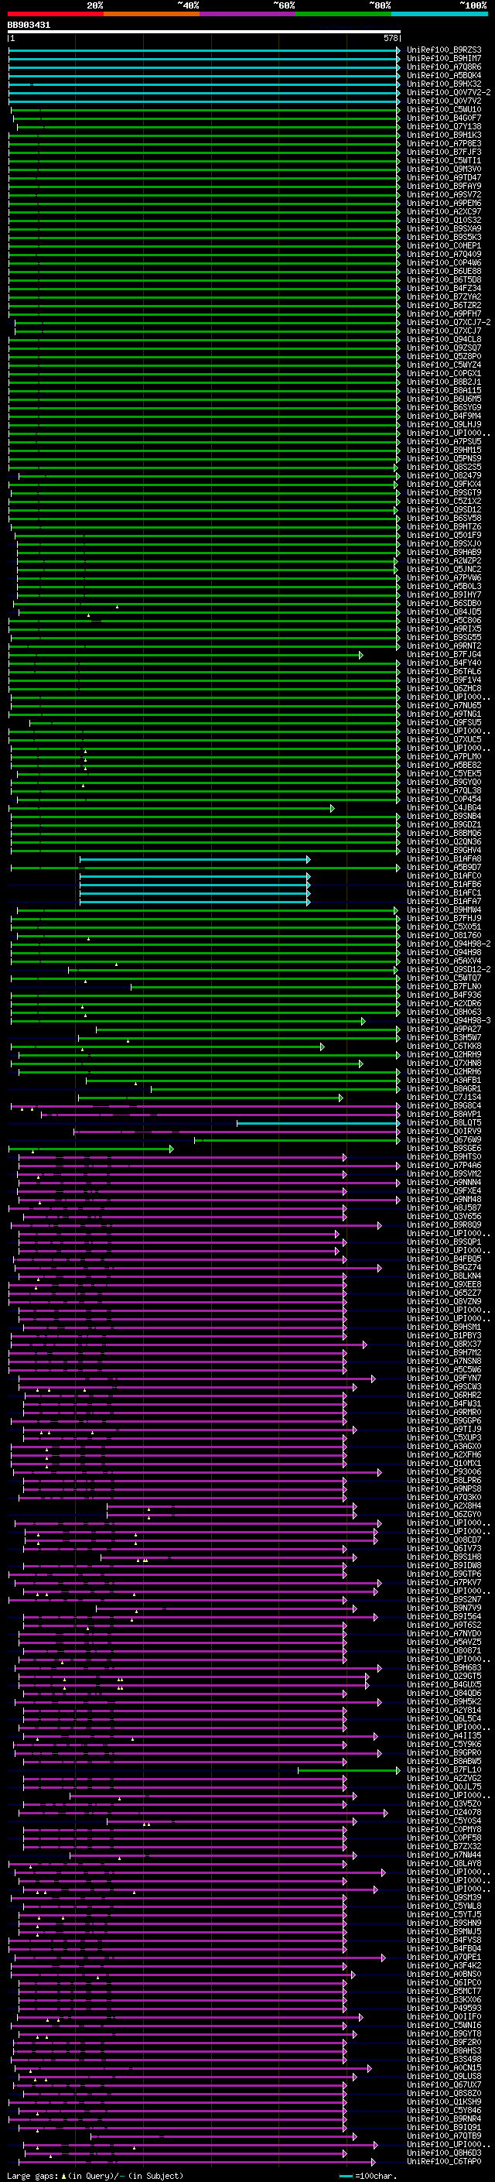Screen dimensions: 495x2182
Task: Select label UniRef100_B4FZ34
Action: click(444, 288)
